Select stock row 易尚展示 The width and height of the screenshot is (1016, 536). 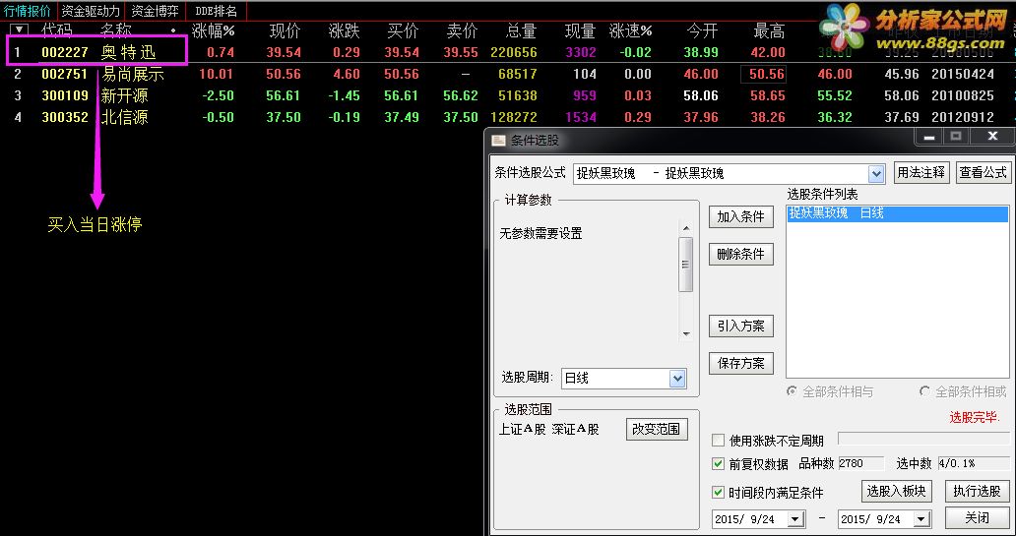(508, 74)
